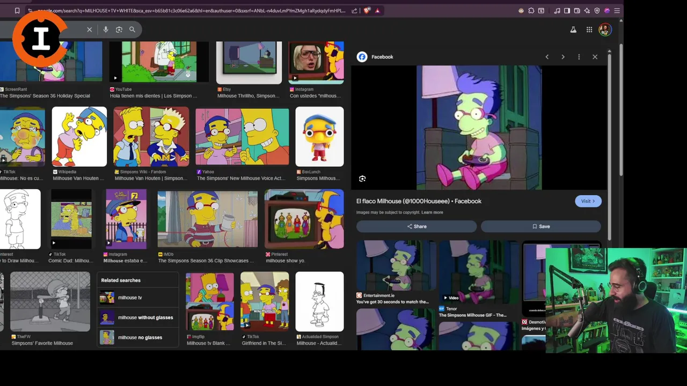The image size is (687, 386).
Task: Show previous image in preview panel
Action: (x=547, y=57)
